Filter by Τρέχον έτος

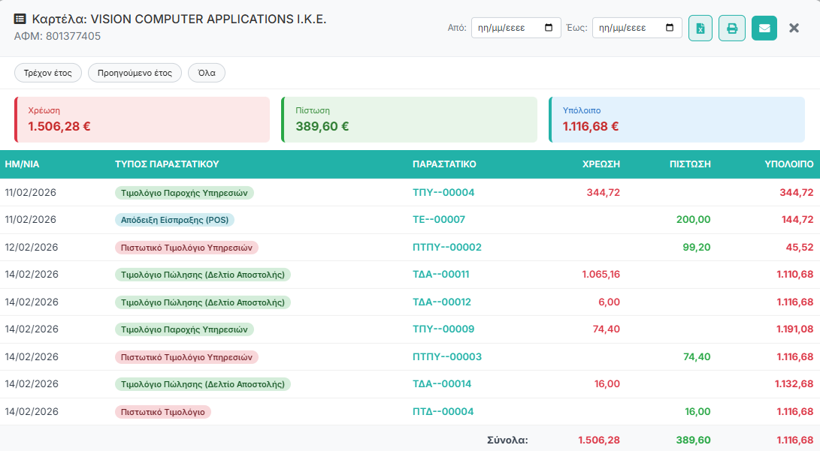tap(47, 73)
